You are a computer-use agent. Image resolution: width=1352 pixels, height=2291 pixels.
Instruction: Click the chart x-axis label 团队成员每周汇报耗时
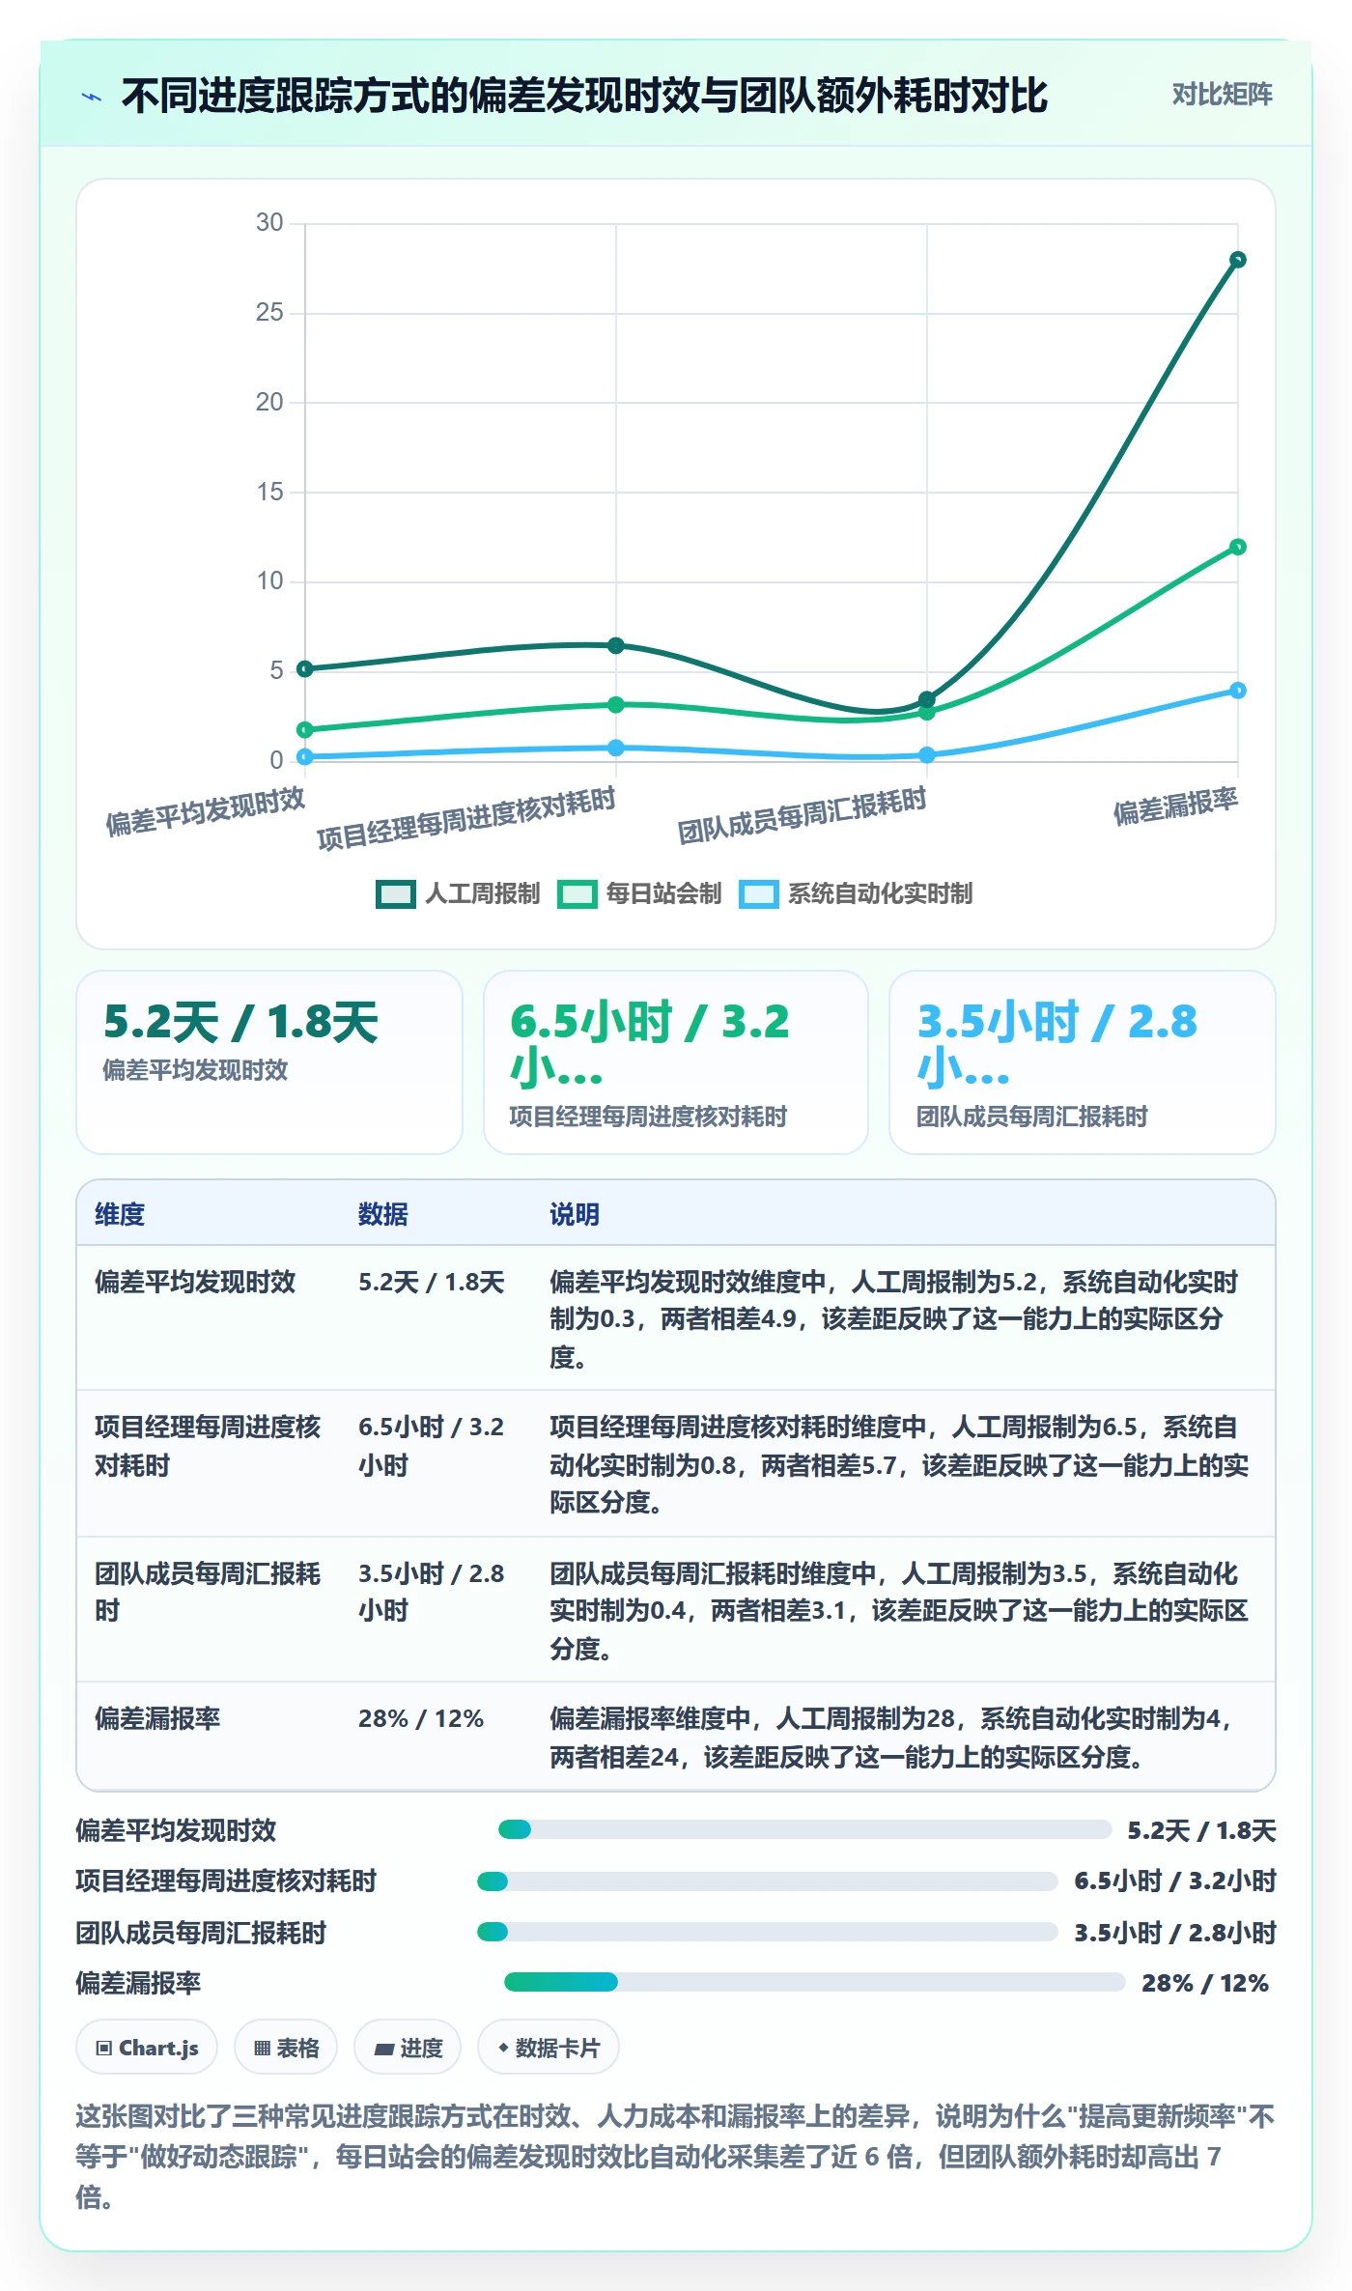coord(803,815)
